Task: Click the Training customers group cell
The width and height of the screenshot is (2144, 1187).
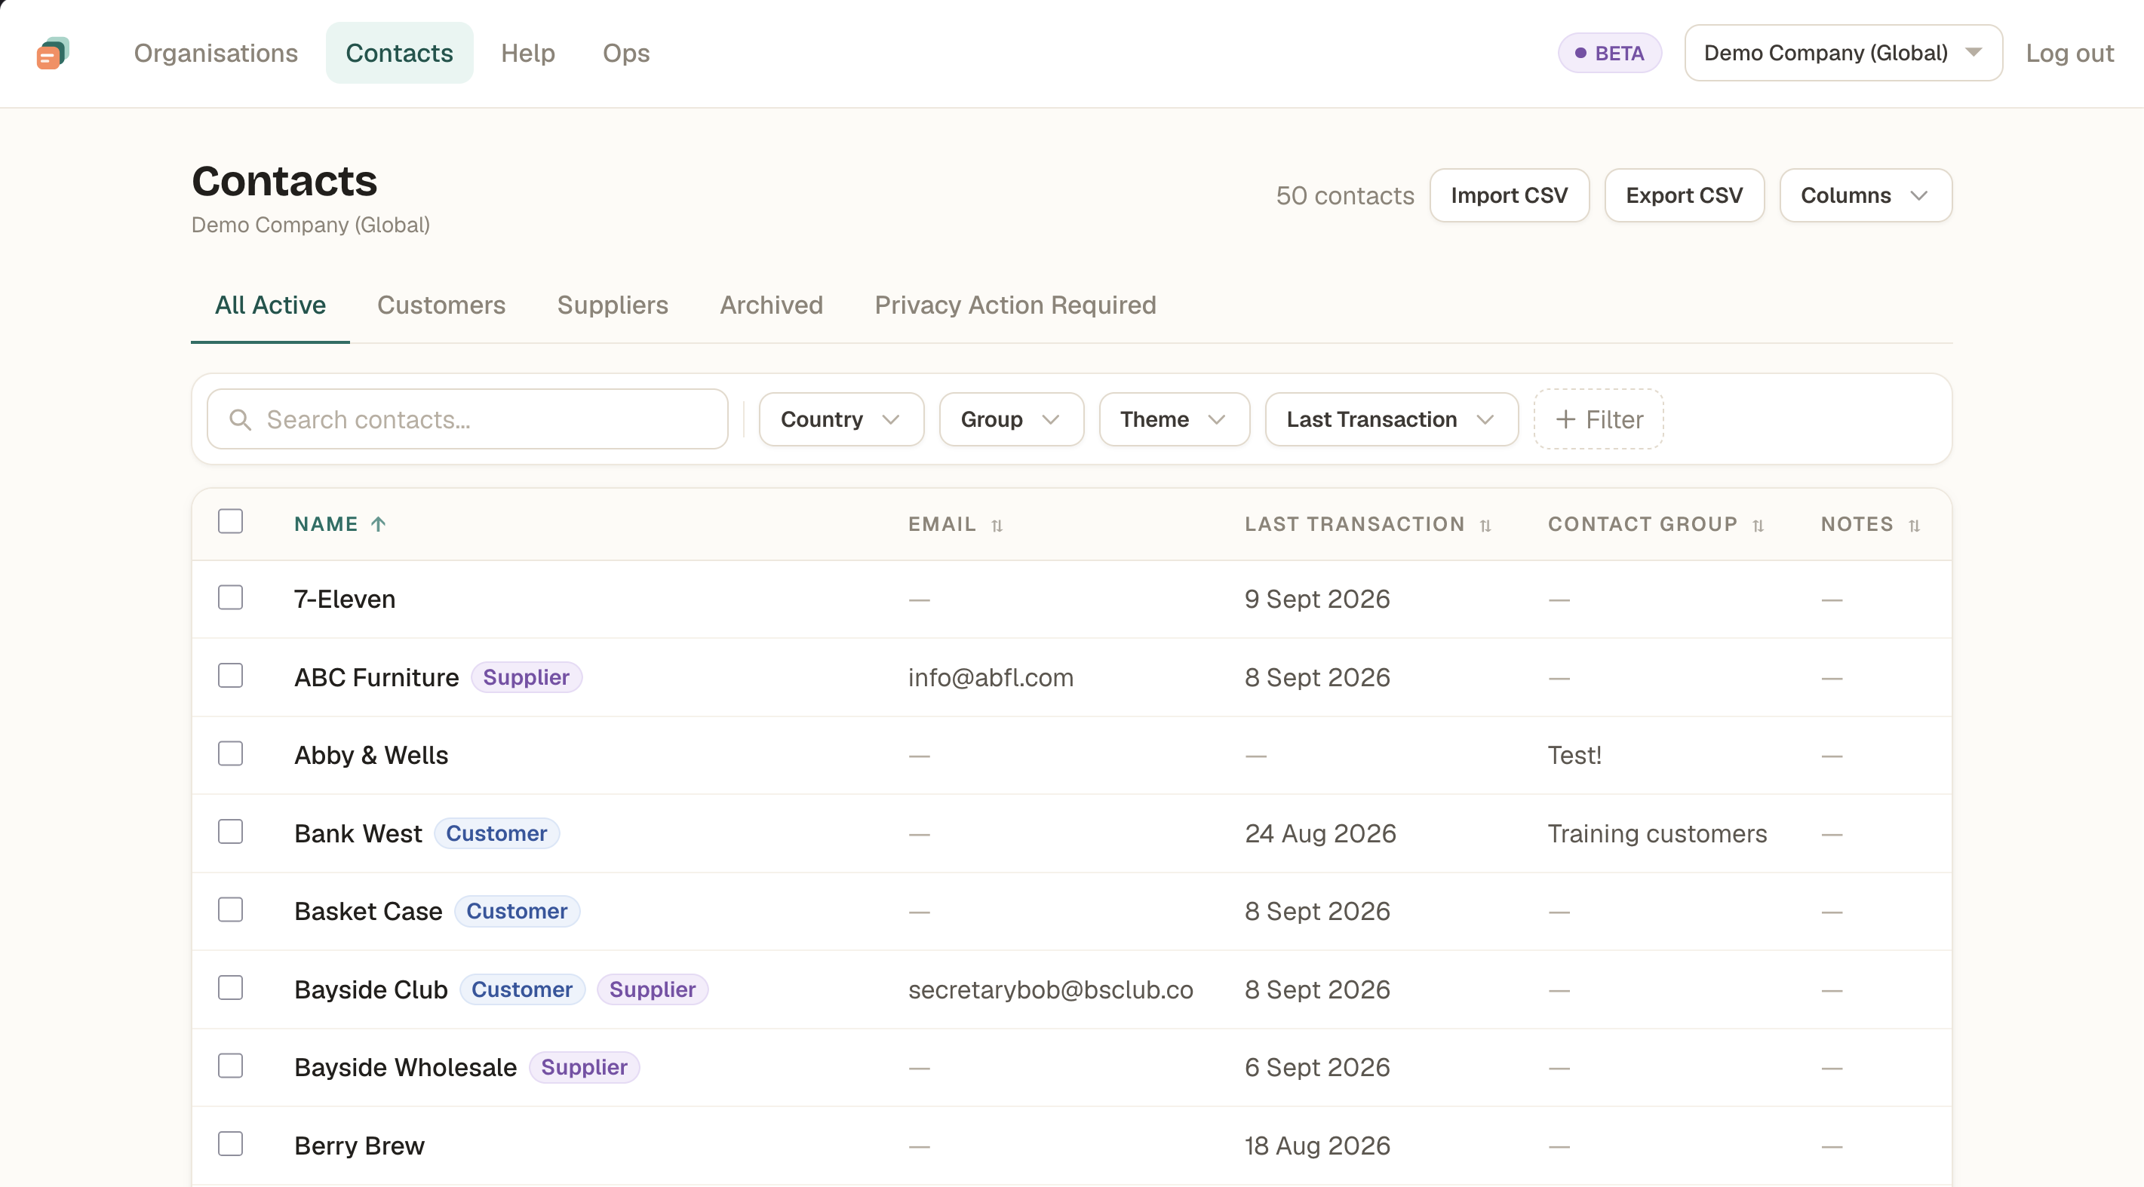Action: tap(1657, 833)
